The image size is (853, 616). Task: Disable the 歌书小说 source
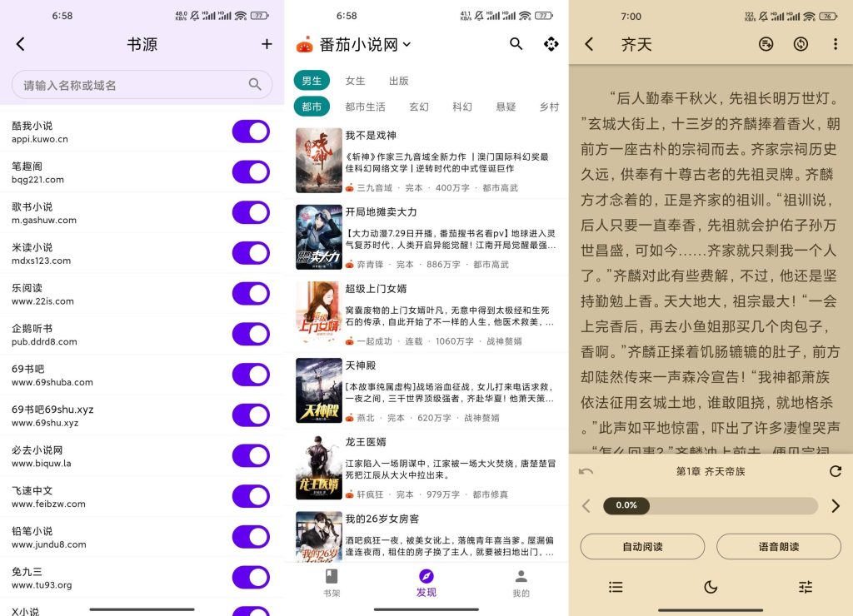251,212
